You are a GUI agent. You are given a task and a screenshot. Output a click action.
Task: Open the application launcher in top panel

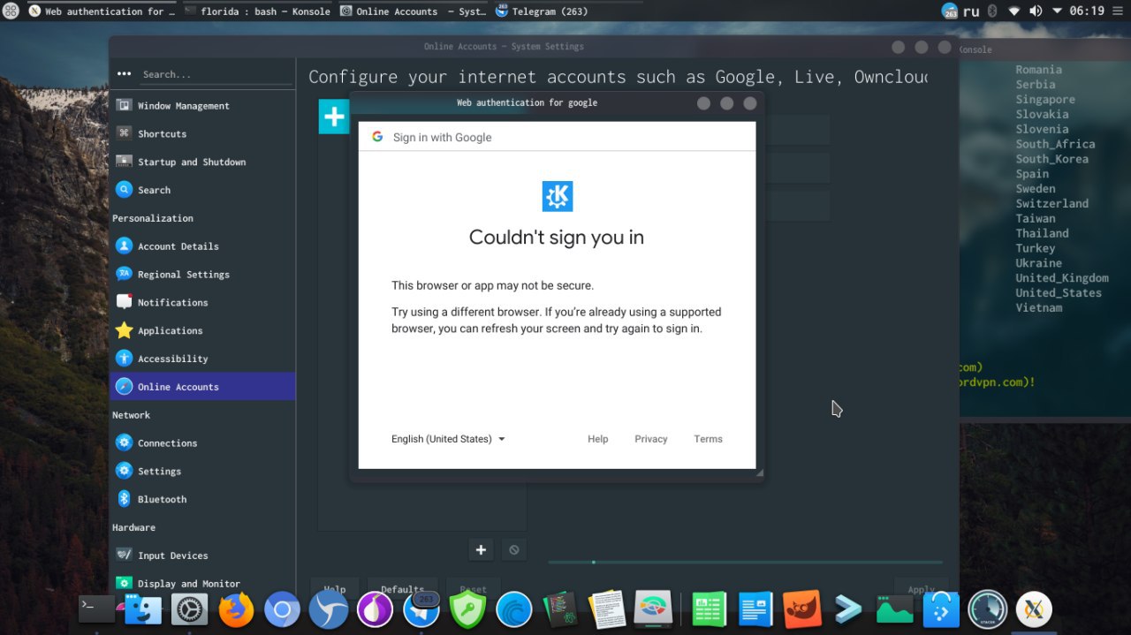[x=12, y=11]
